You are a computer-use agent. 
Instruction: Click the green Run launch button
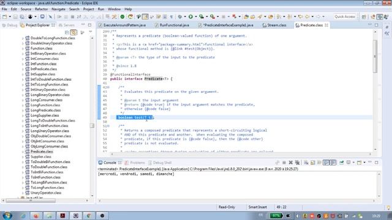(x=190, y=16)
